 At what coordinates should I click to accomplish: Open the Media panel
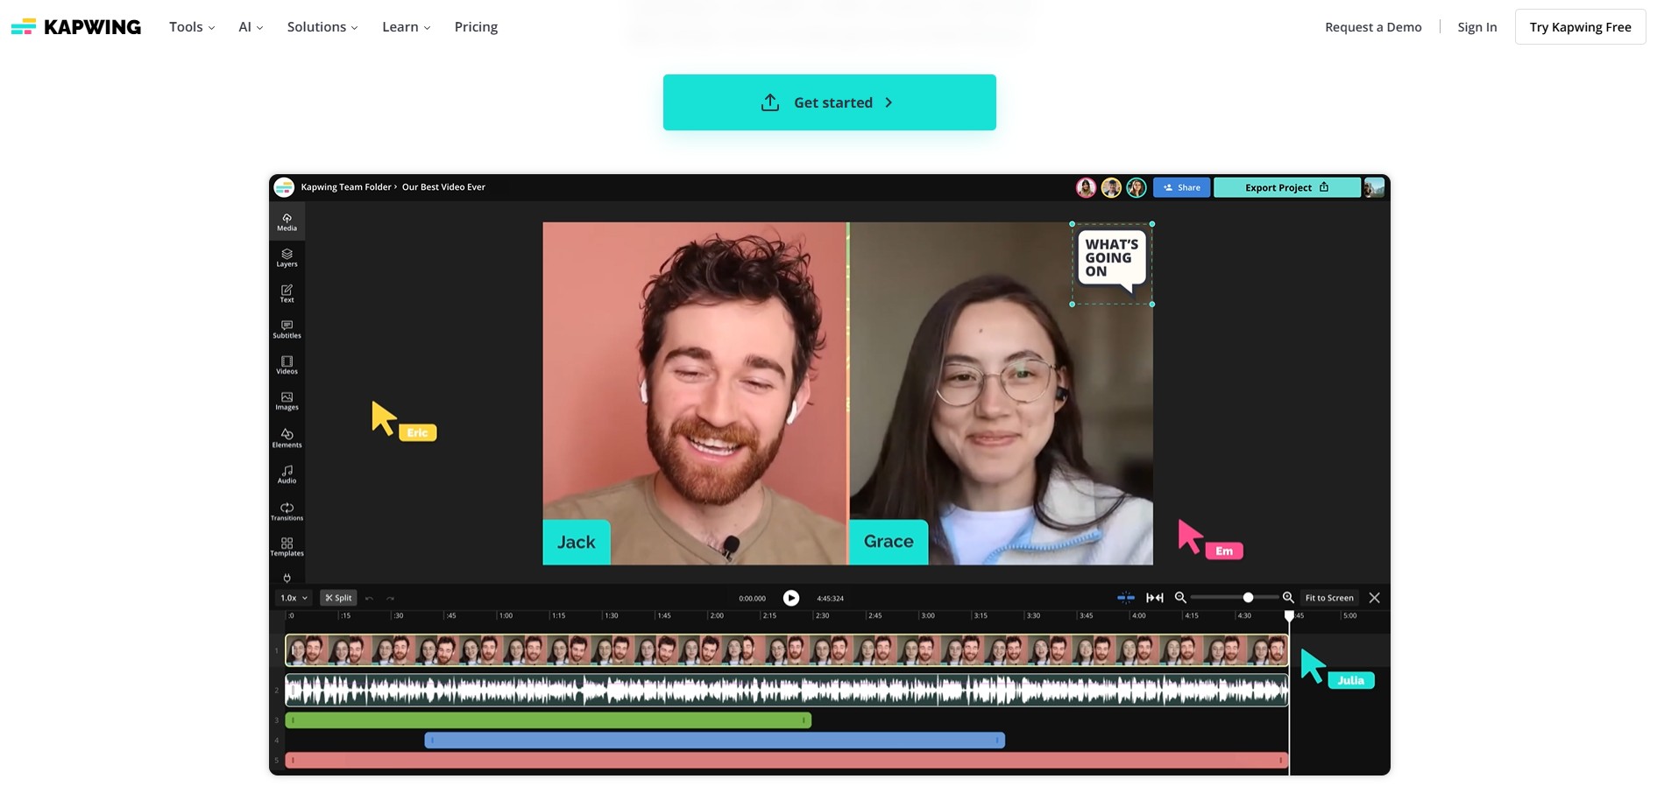pyautogui.click(x=287, y=222)
